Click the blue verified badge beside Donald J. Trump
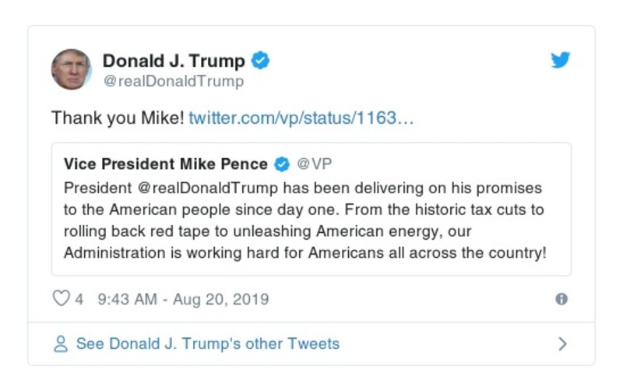623x391 pixels. coord(261,61)
